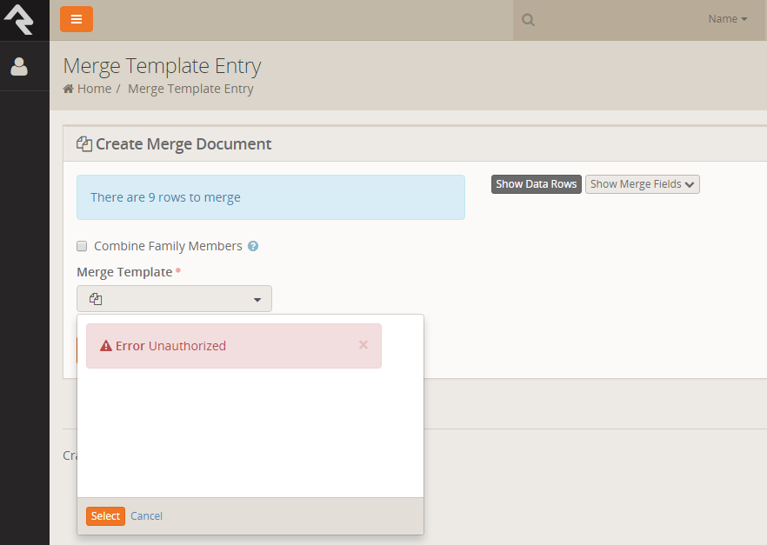Screen dimensions: 767x545
Task: Click the Combine Family Members label
Action: [x=168, y=246]
